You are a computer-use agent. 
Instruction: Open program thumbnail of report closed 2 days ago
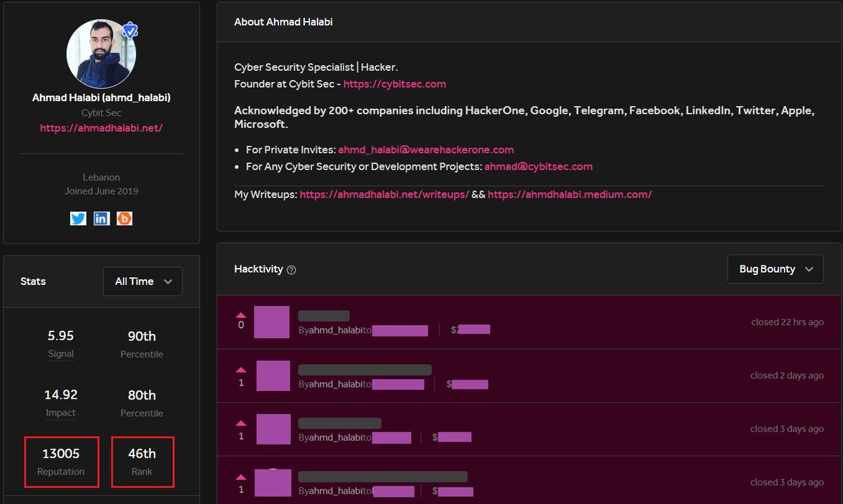pyautogui.click(x=273, y=376)
